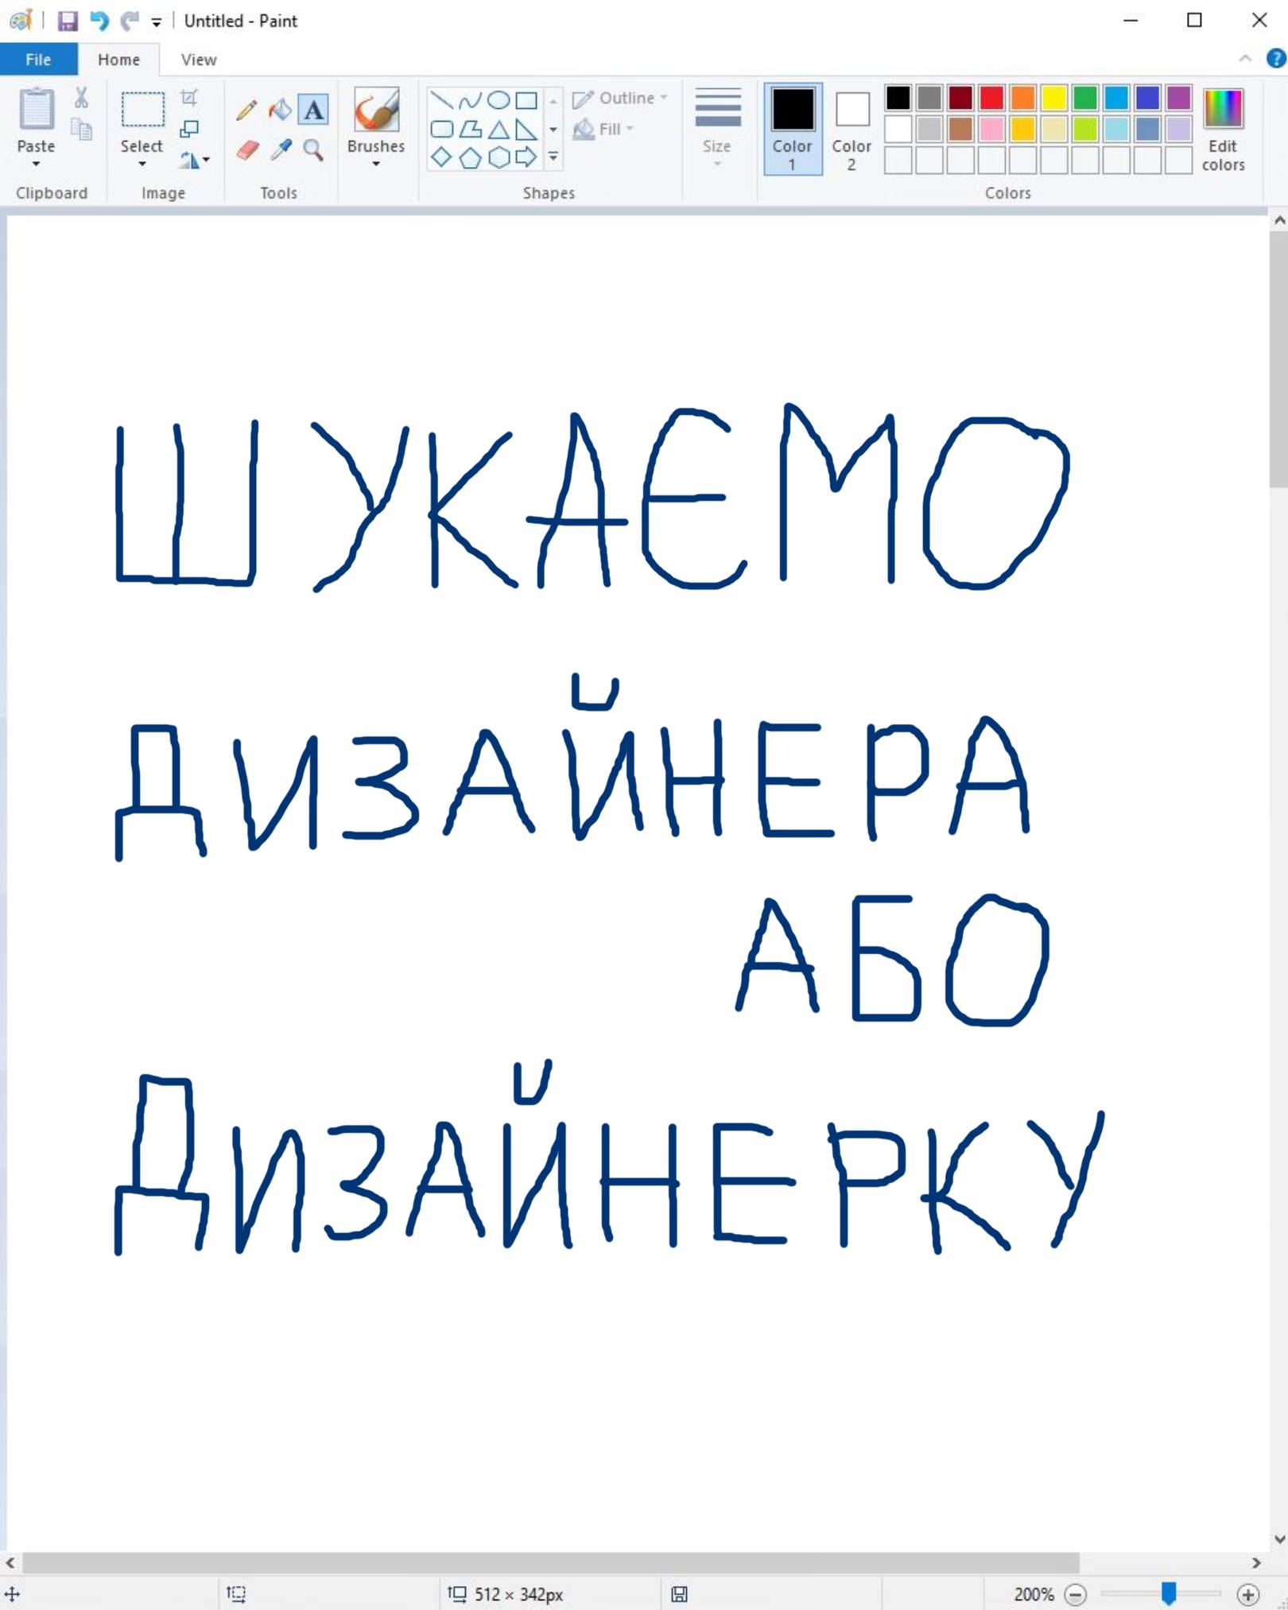The width and height of the screenshot is (1288, 1610).
Task: Pick the yellow color swatch
Action: point(1054,98)
